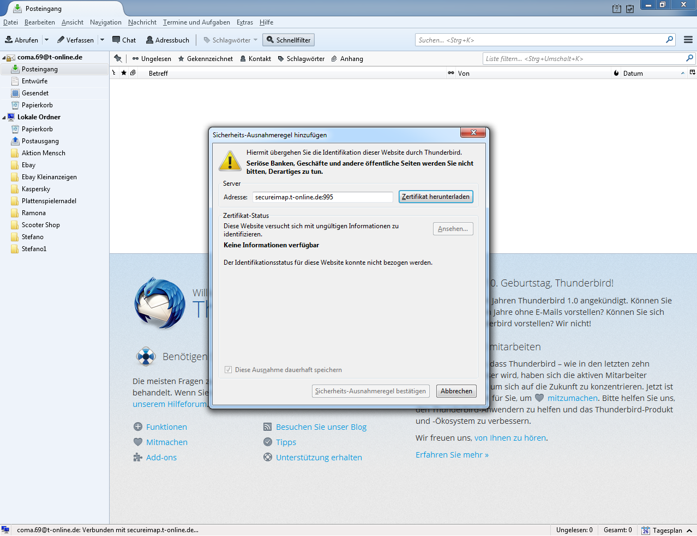Click Sicherheits-Ausnahmeregel bestätigen
The height and width of the screenshot is (536, 697).
click(371, 391)
